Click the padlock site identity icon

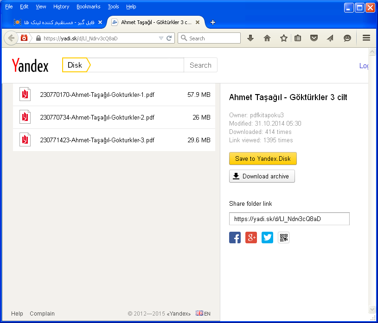[x=38, y=38]
